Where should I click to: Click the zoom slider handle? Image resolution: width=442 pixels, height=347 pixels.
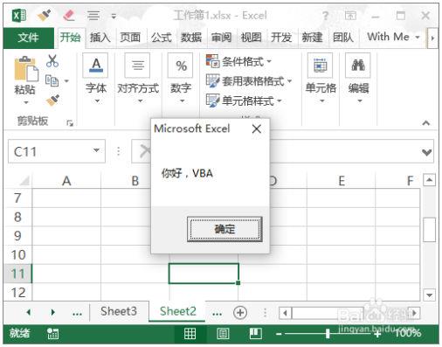pyautogui.click(x=328, y=334)
